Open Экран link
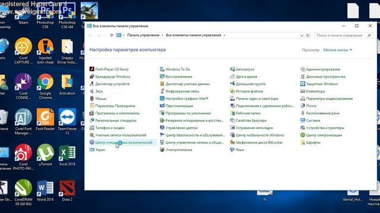This screenshot has height=213, width=380. pyautogui.click(x=100, y=150)
